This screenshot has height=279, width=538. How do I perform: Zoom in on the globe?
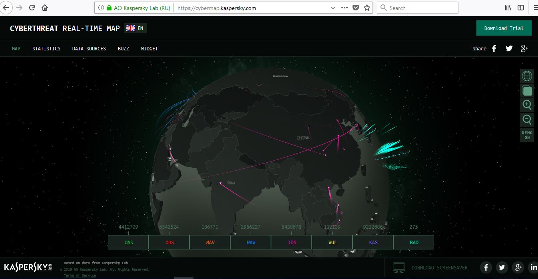(527, 105)
